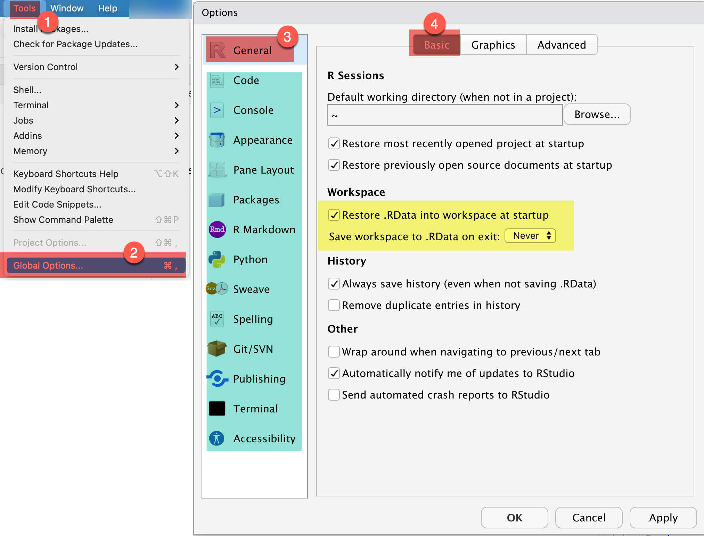Open the Window menu
Viewport: 704px width, 536px height.
(67, 8)
